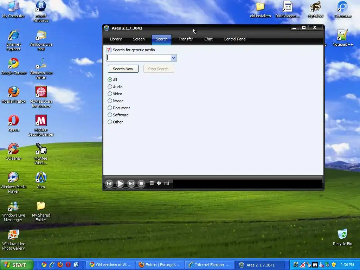
Task: Open the Control Panel tab
Action: (x=235, y=39)
